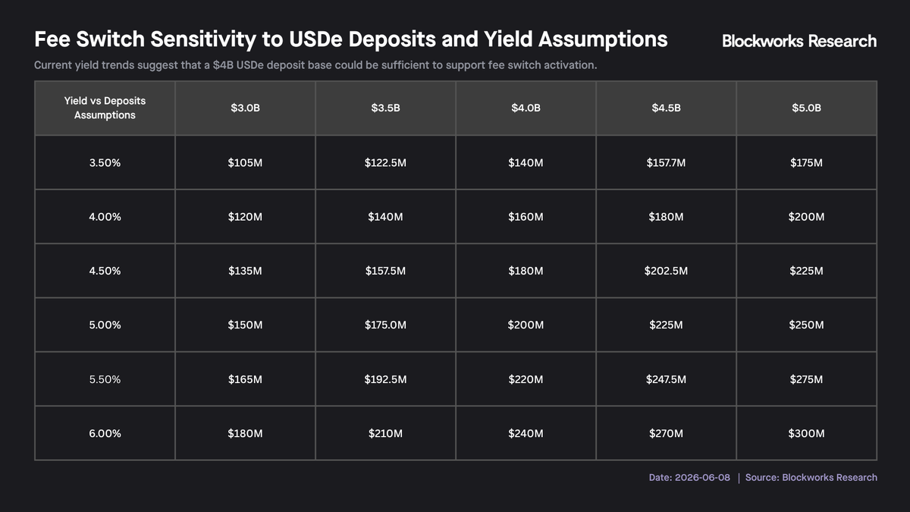Click the Yield vs Deposits Assumptions header
The image size is (910, 512).
pyautogui.click(x=105, y=108)
